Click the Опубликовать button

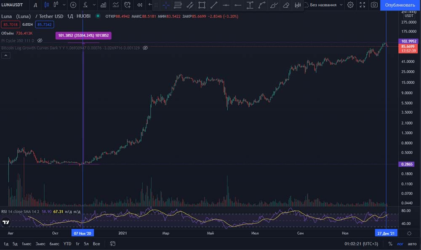[400, 5]
